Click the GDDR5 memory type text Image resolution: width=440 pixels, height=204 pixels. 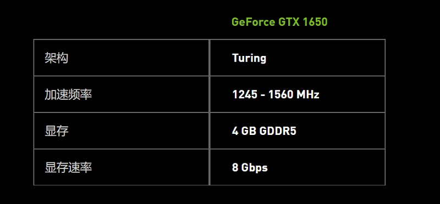[x=278, y=131]
